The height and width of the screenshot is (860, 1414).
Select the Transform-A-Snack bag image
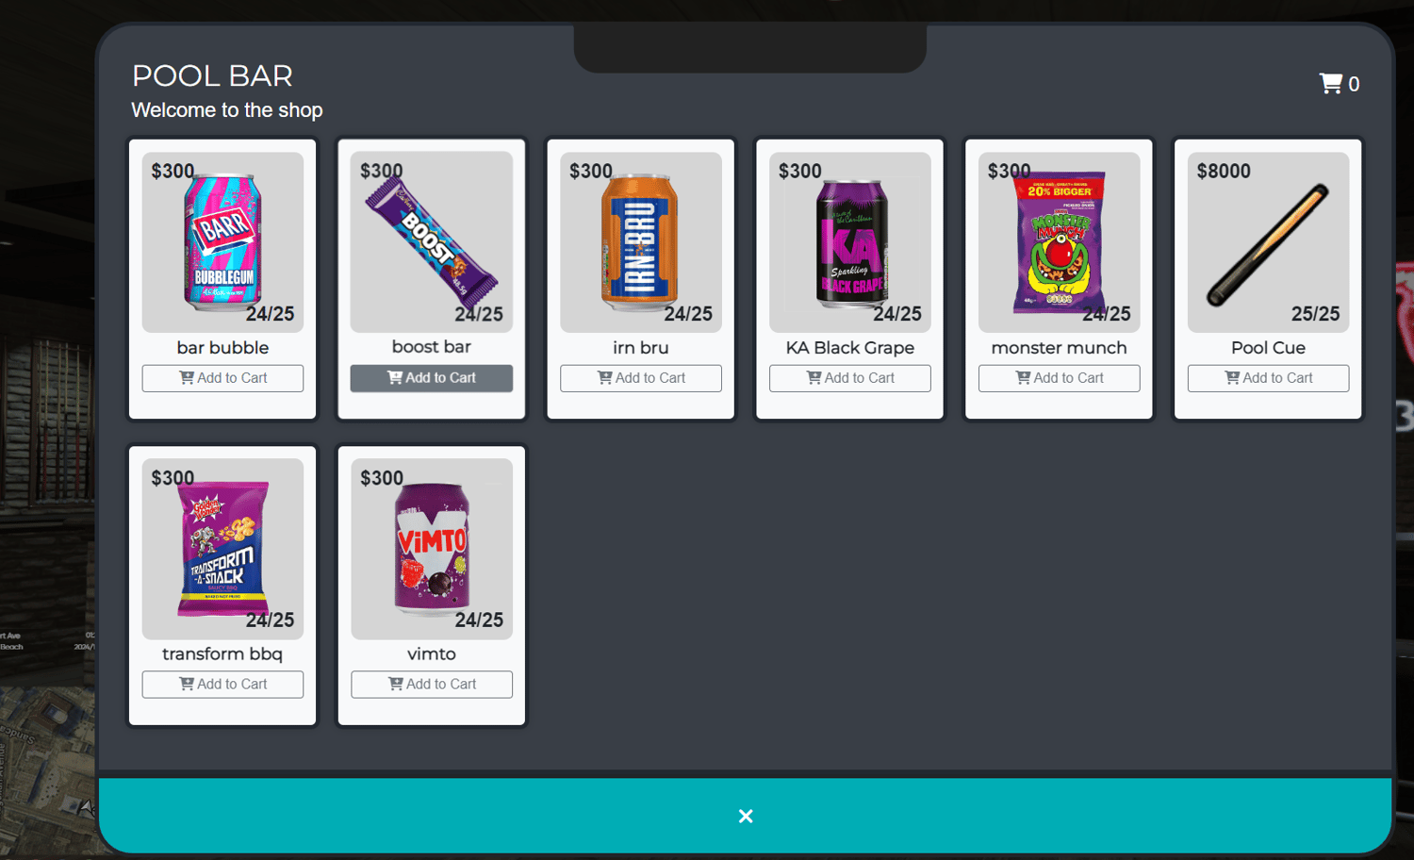pos(223,549)
